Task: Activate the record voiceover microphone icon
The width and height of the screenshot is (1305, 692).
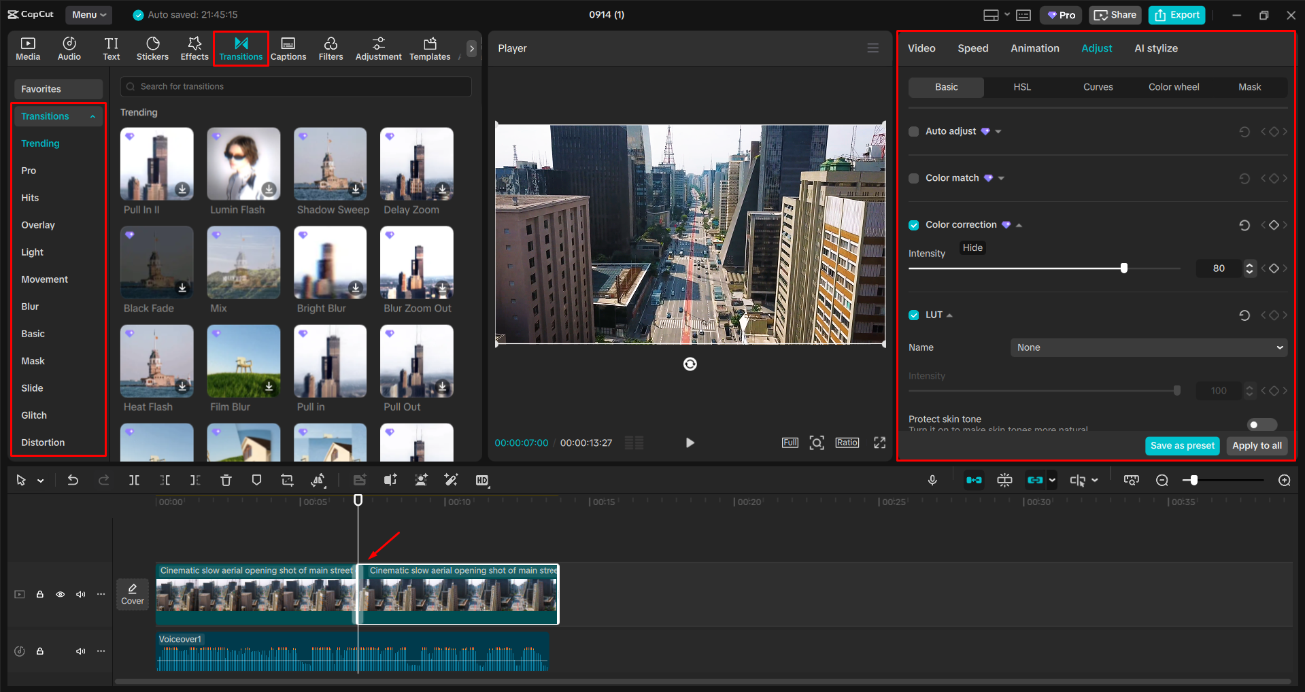Action: click(932, 480)
